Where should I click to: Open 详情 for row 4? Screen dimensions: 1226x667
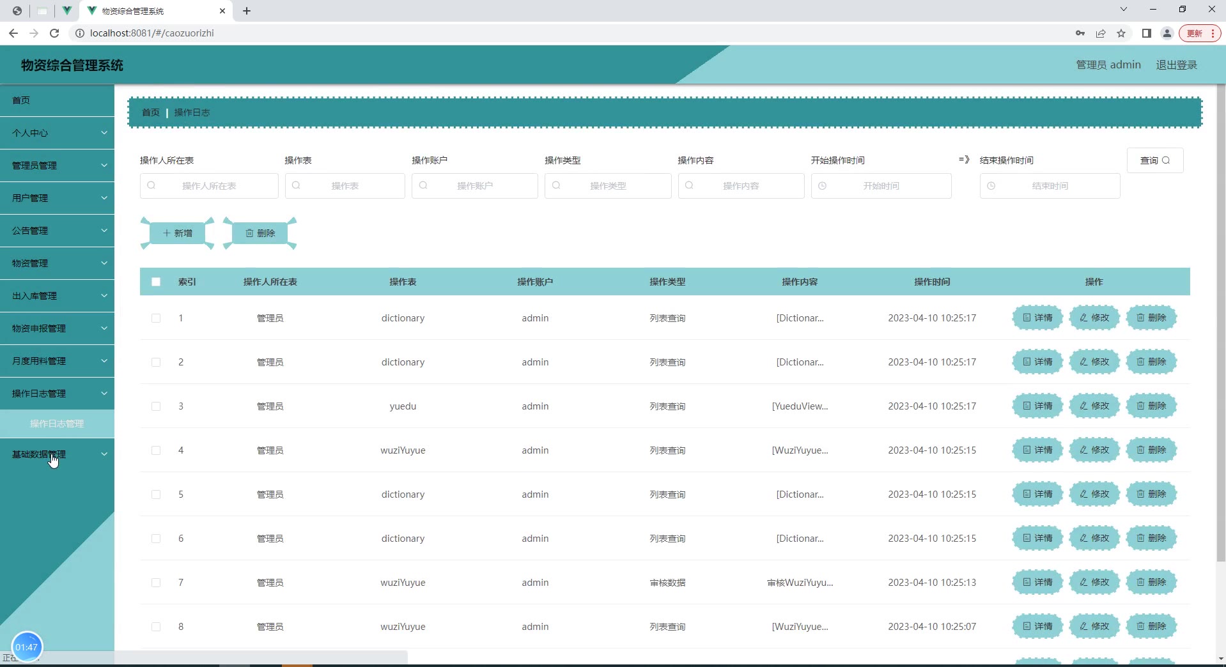(x=1037, y=450)
